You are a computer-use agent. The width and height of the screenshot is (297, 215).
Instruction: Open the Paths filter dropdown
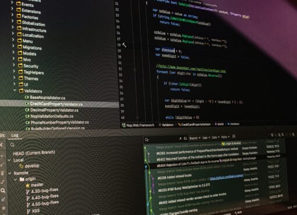(x=225, y=137)
